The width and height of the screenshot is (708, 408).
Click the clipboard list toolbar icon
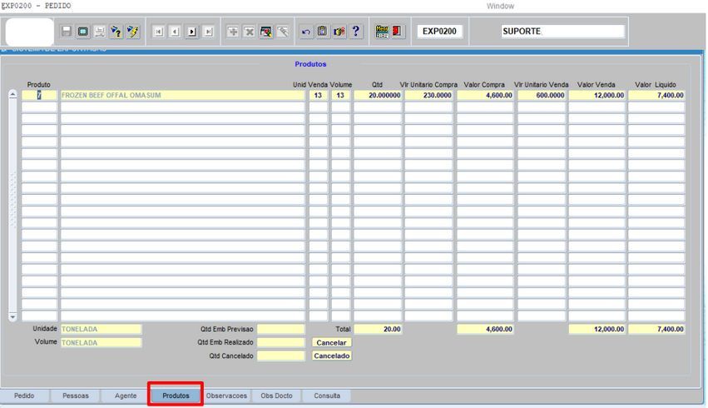coord(323,32)
